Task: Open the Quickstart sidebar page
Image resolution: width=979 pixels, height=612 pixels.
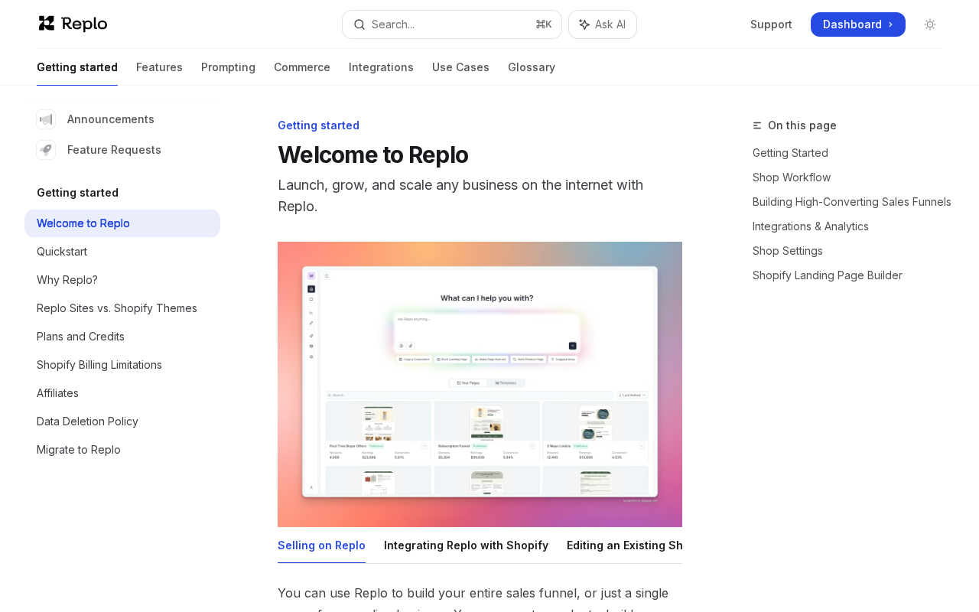Action: pos(122,252)
